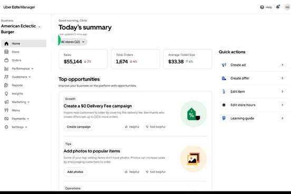Open the Menu utensils icon

click(6, 110)
